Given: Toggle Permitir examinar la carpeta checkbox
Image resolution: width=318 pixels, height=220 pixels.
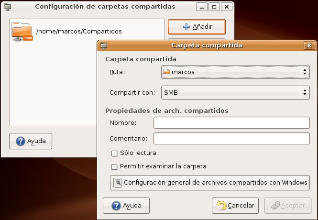Looking at the screenshot, I should pyautogui.click(x=114, y=167).
